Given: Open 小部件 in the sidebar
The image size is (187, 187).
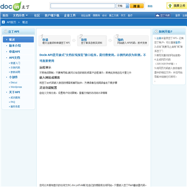Looking at the screenshot, I should click(13, 77).
